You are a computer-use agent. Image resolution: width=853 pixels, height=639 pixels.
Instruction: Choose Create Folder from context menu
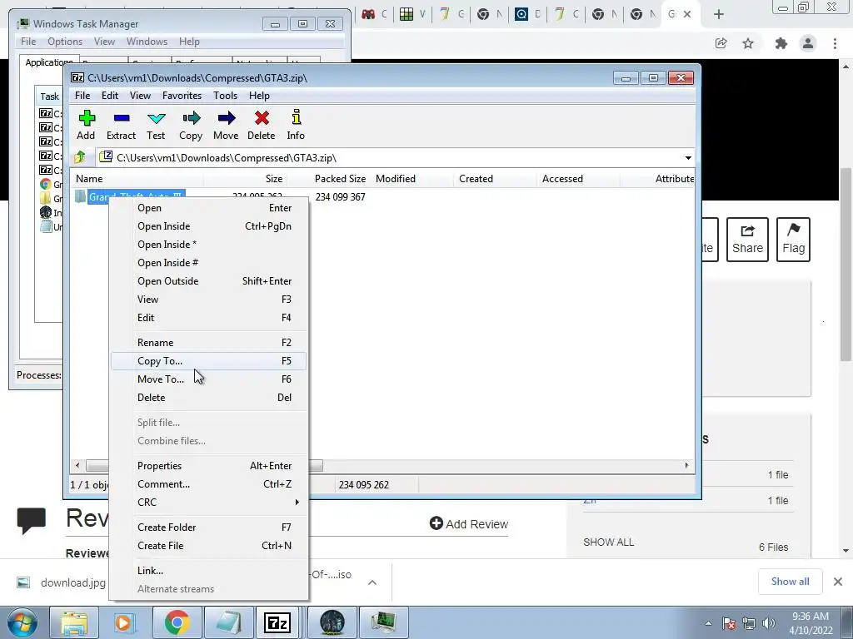click(x=209, y=527)
